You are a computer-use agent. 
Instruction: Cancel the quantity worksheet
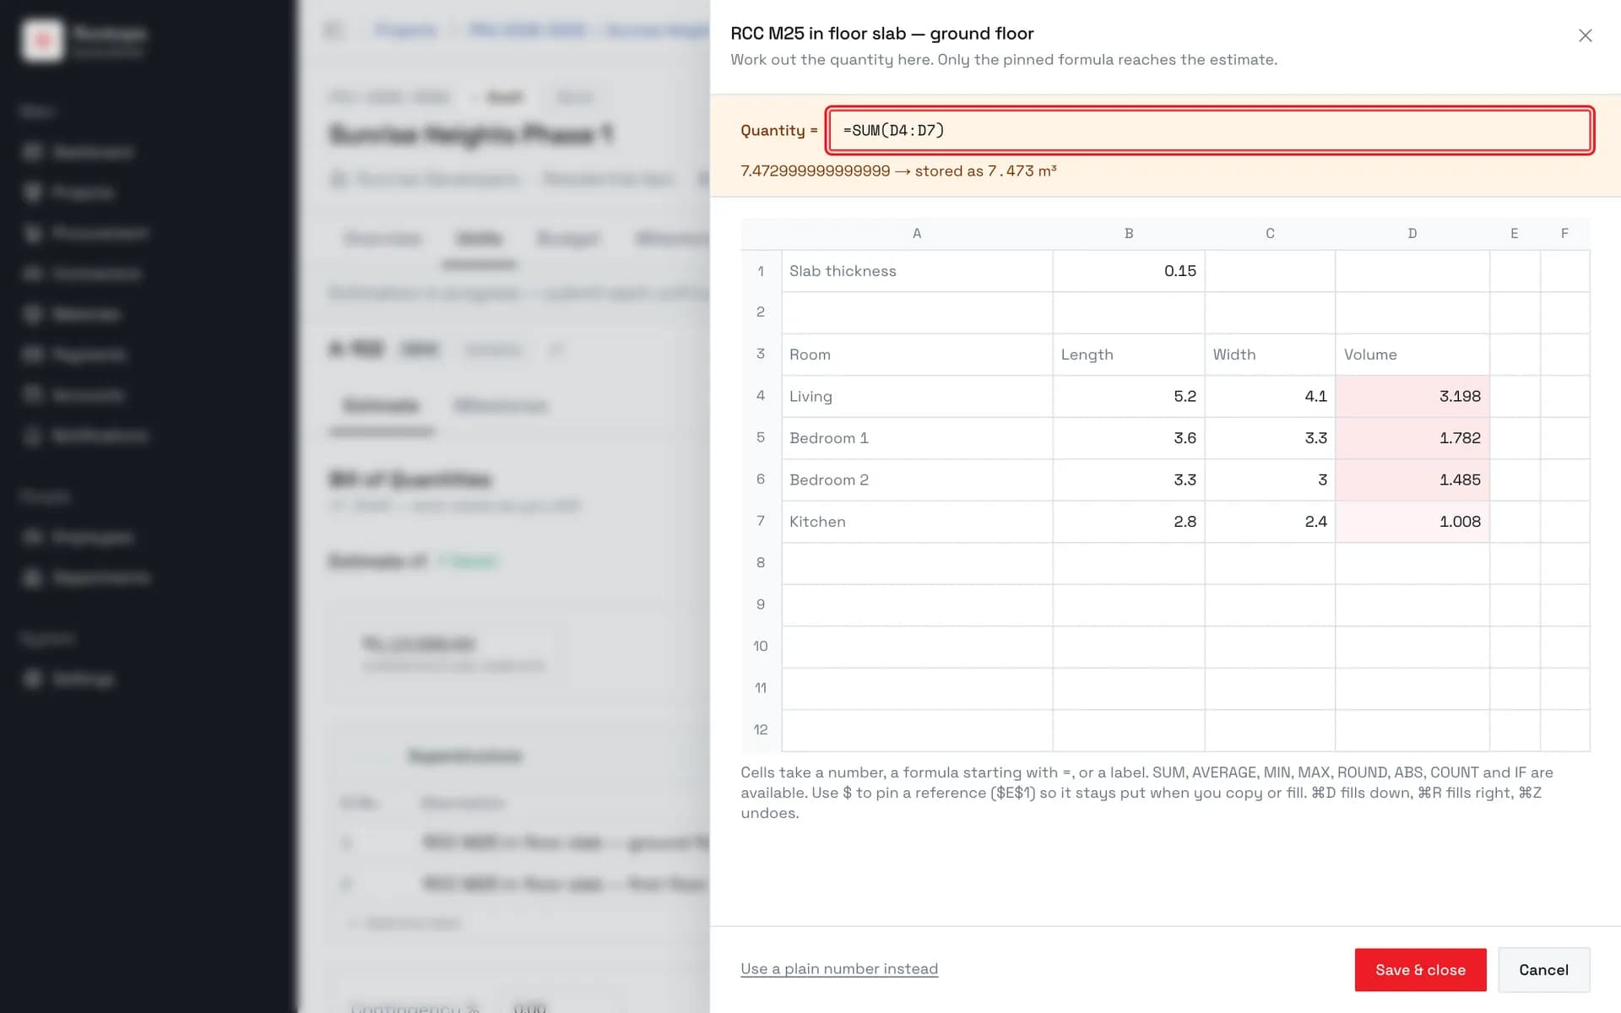(1543, 970)
